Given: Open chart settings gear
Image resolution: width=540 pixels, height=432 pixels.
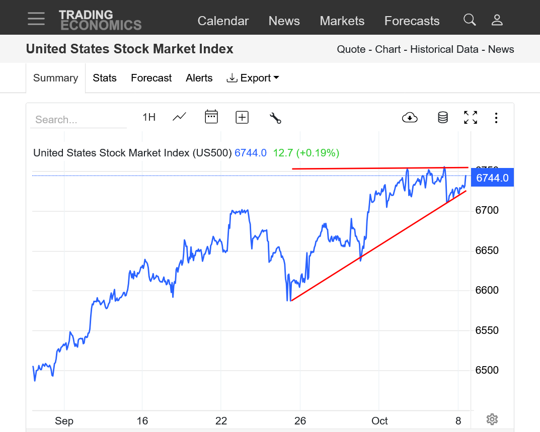Looking at the screenshot, I should pyautogui.click(x=492, y=419).
